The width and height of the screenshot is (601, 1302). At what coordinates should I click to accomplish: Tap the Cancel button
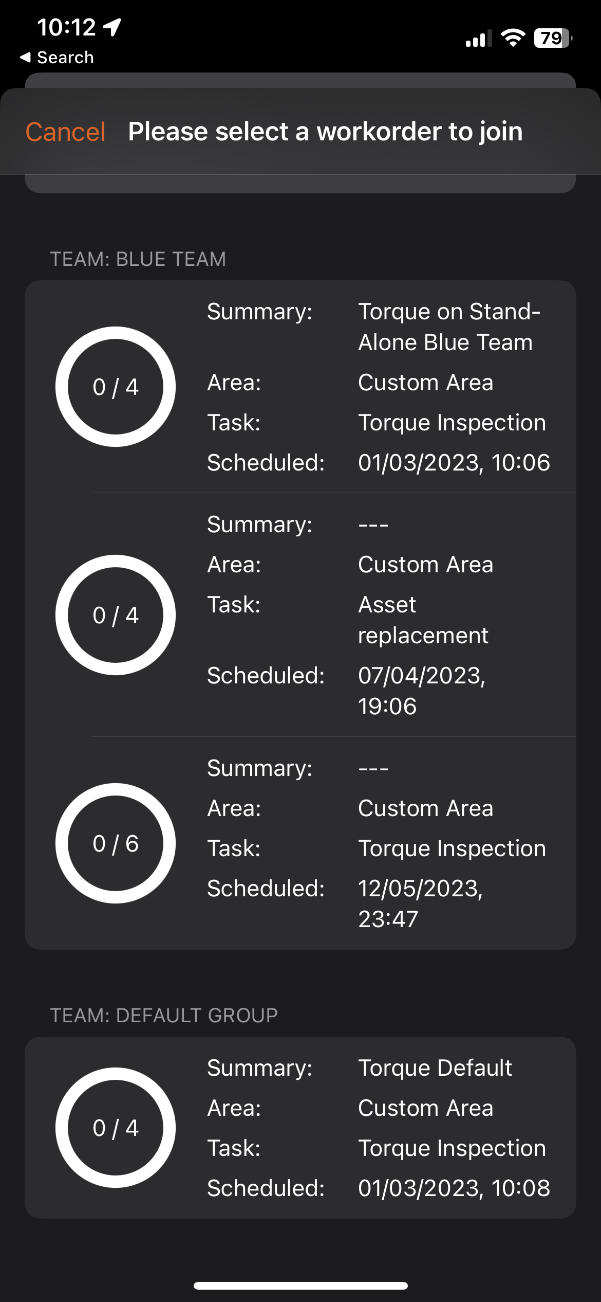pyautogui.click(x=65, y=132)
